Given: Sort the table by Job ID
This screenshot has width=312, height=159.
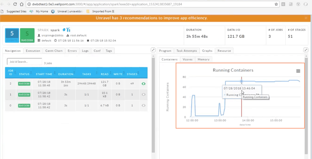Looking at the screenshot, I should [11, 72].
